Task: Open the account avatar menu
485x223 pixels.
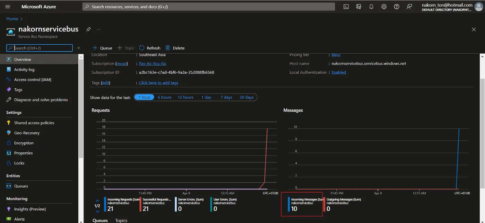Action: (478, 7)
